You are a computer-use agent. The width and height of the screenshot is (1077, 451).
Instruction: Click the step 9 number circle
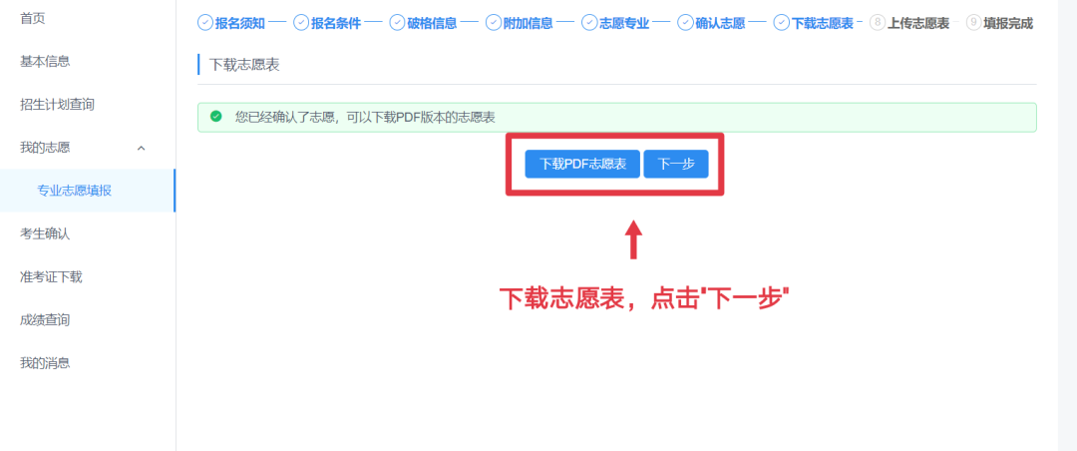973,23
